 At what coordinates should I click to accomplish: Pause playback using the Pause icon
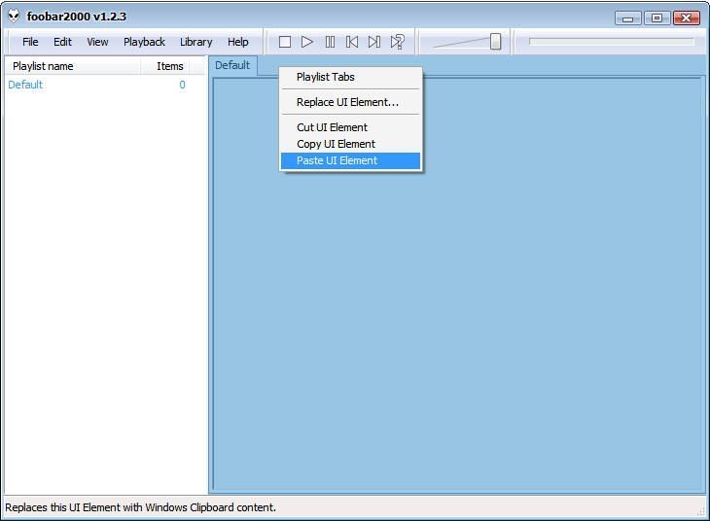coord(330,42)
